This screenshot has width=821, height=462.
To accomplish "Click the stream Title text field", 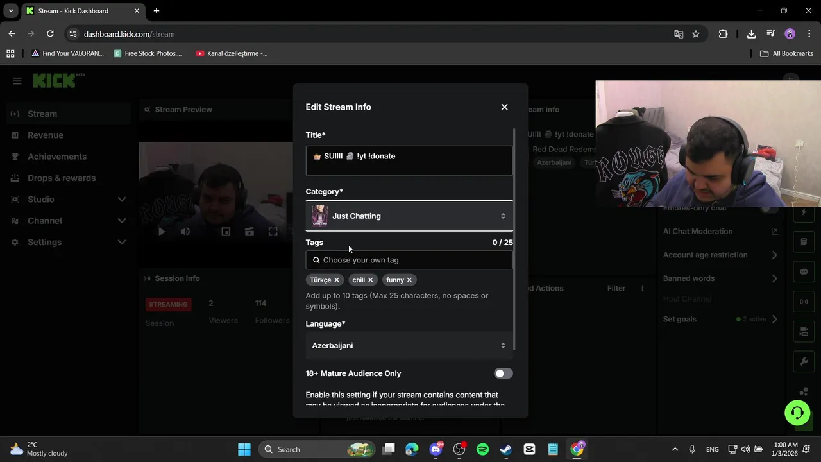I will 409,160.
